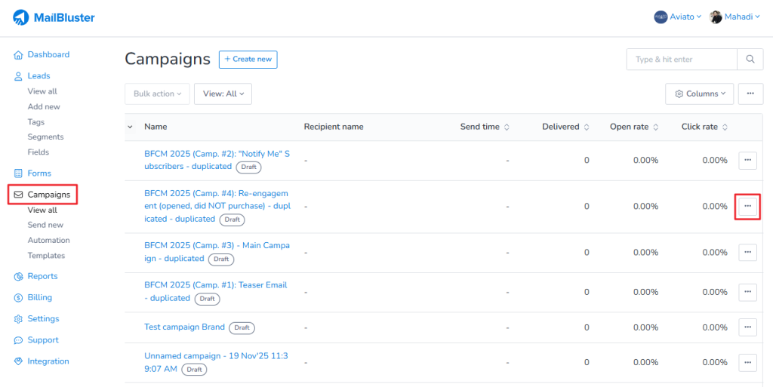
Task: Open actions menu for Teaser Email row
Action: (x=747, y=292)
